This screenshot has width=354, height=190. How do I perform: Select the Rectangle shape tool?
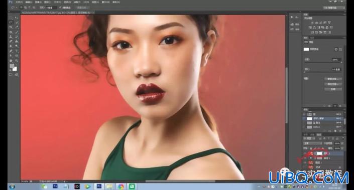17,56
